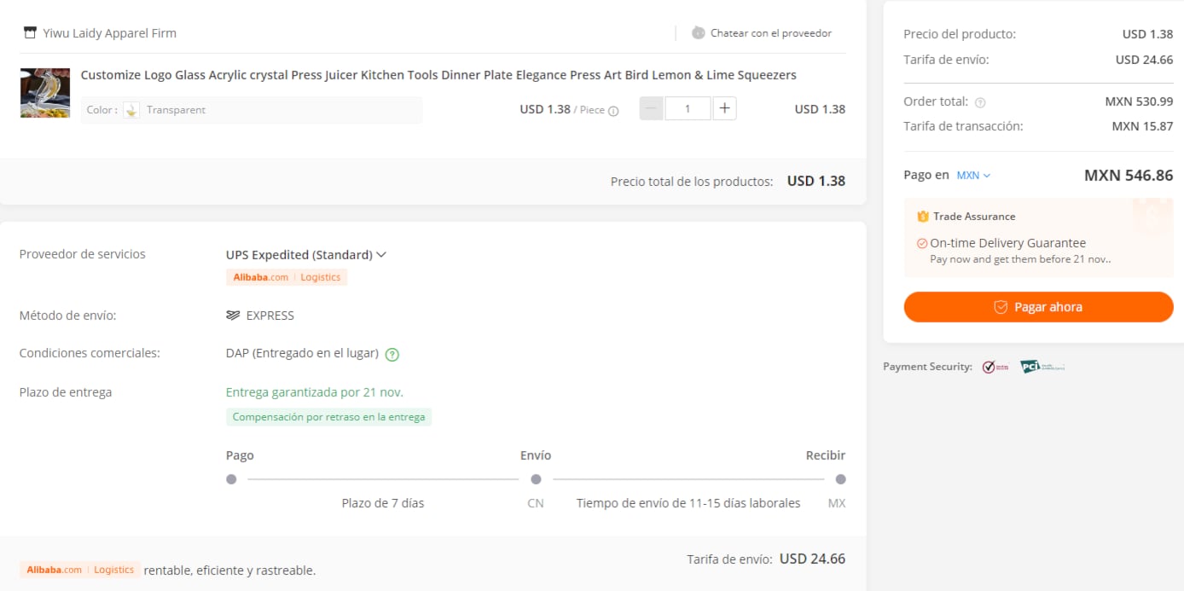Image resolution: width=1184 pixels, height=591 pixels.
Task: Click the Customize Logo Glass product title
Action: 438,75
